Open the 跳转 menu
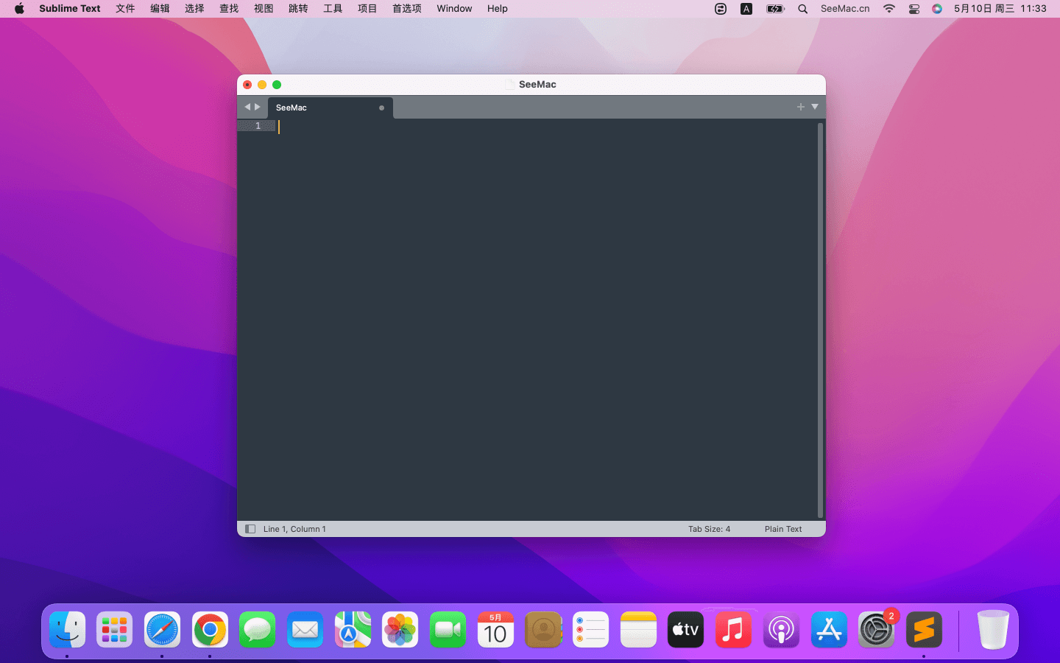Image resolution: width=1060 pixels, height=663 pixels. pyautogui.click(x=298, y=9)
